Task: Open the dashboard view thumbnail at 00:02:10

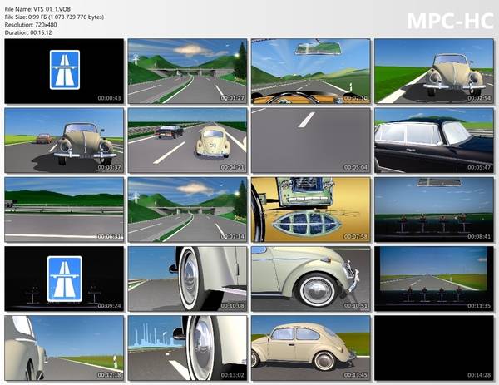Action: 310,72
